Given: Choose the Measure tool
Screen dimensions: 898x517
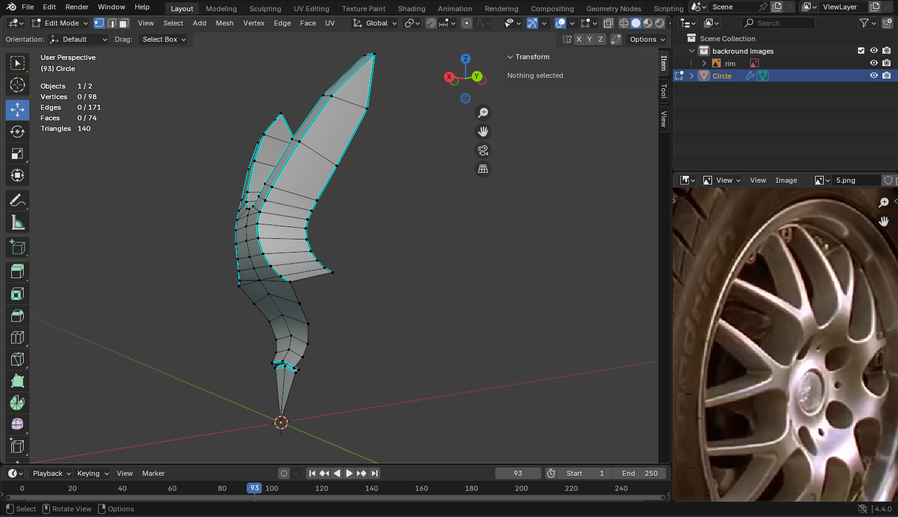Looking at the screenshot, I should (17, 223).
